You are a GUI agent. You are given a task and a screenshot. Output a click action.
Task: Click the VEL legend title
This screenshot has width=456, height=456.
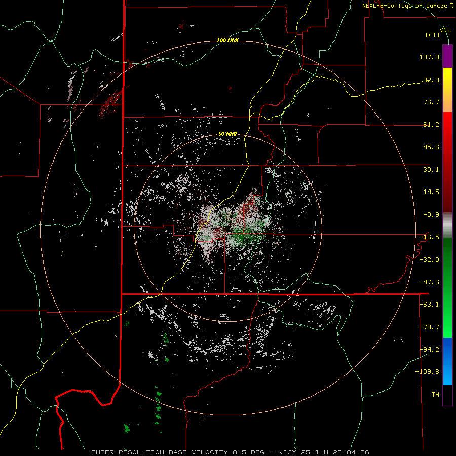pos(445,30)
